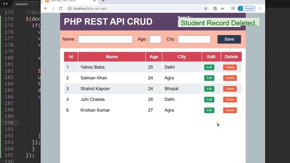This screenshot has height=163, width=290.
Task: Focus the Age input field
Action: coord(155,39)
